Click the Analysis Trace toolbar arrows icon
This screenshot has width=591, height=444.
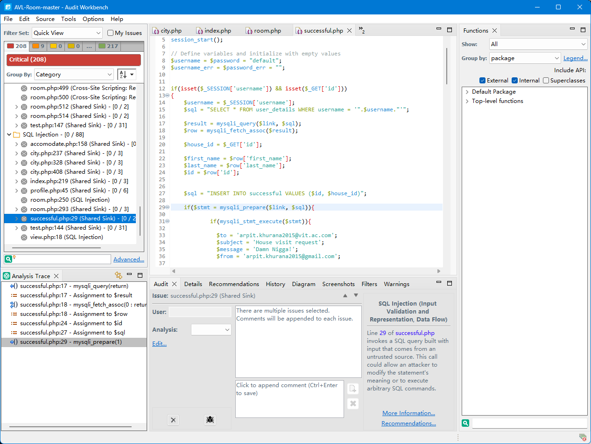pyautogui.click(x=118, y=275)
